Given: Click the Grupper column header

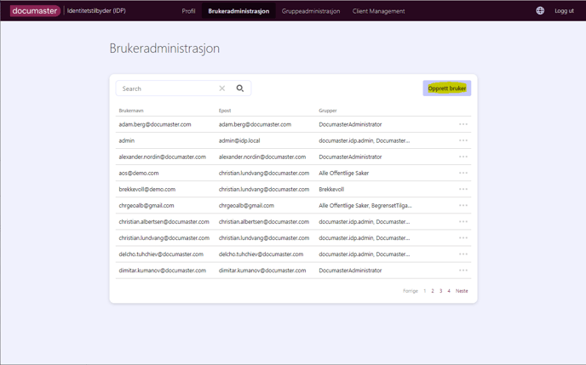Looking at the screenshot, I should (x=328, y=111).
